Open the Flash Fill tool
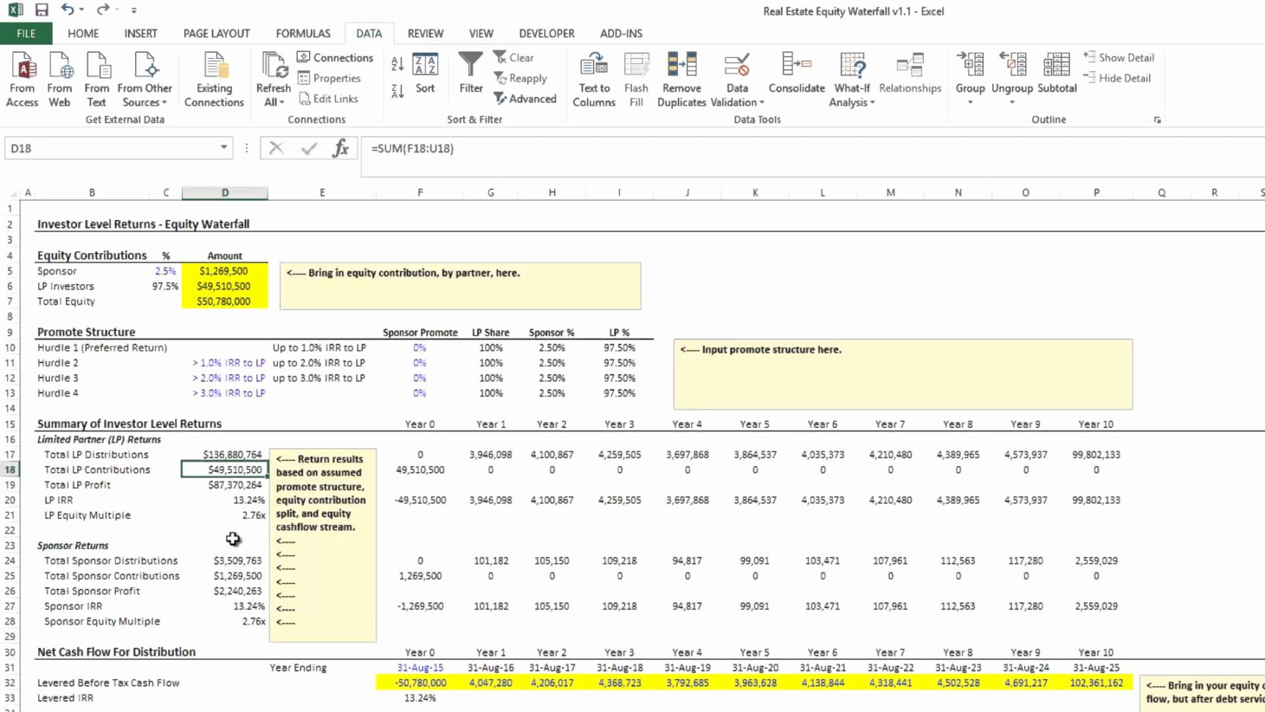 pyautogui.click(x=635, y=77)
